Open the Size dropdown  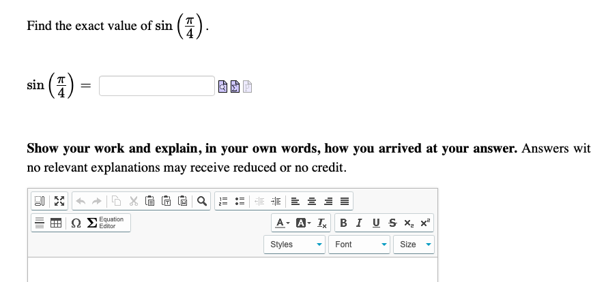pos(414,245)
